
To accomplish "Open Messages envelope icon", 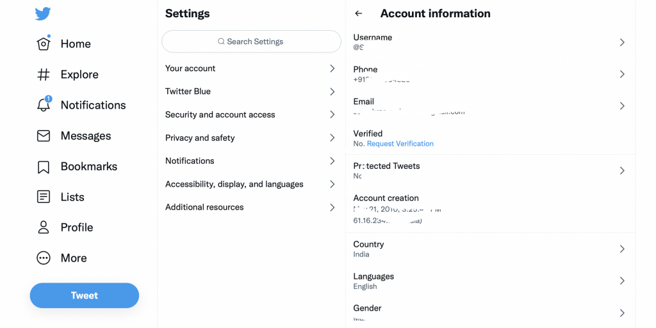I will 44,136.
